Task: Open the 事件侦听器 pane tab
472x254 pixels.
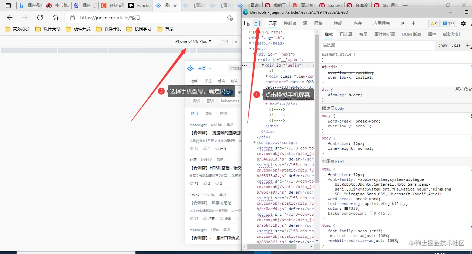Action: pyautogui.click(x=385, y=35)
